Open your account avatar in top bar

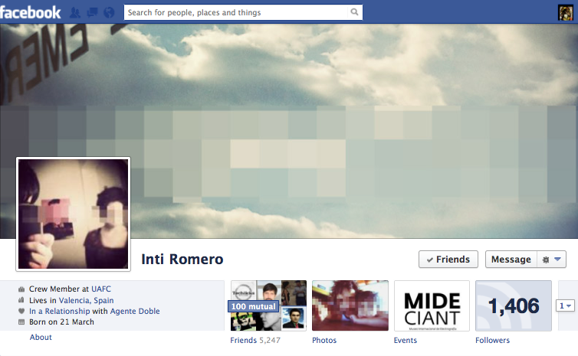pyautogui.click(x=565, y=12)
